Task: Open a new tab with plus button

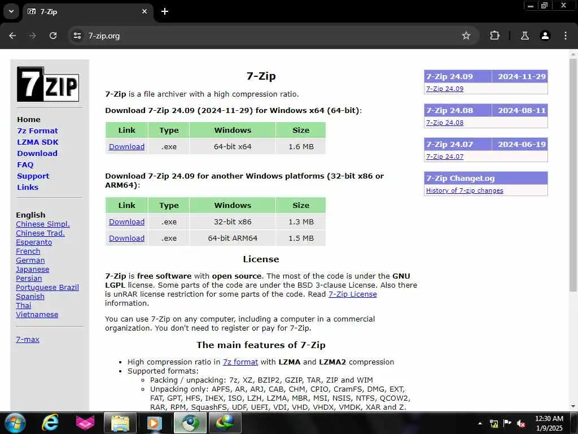Action: (165, 11)
